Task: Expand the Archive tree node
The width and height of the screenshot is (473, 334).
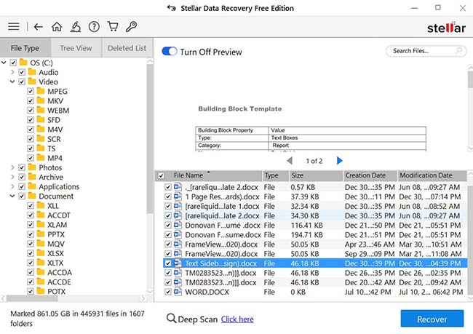Action: pyautogui.click(x=12, y=177)
